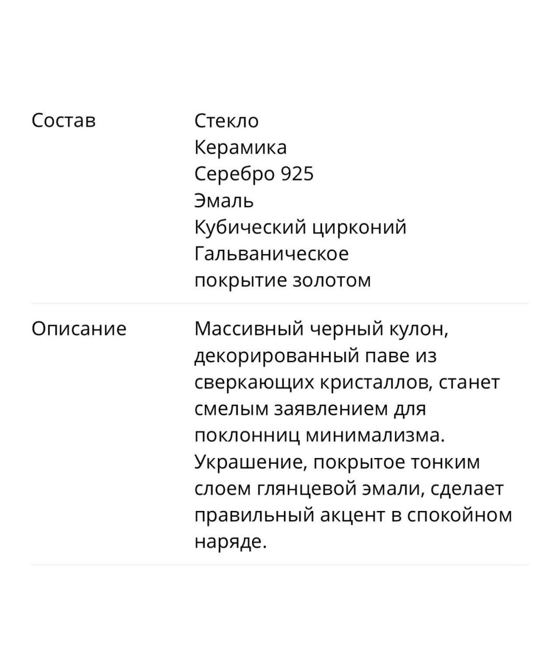Click the смелым заявлением для line
The height and width of the screenshot is (664, 560).
[310, 409]
